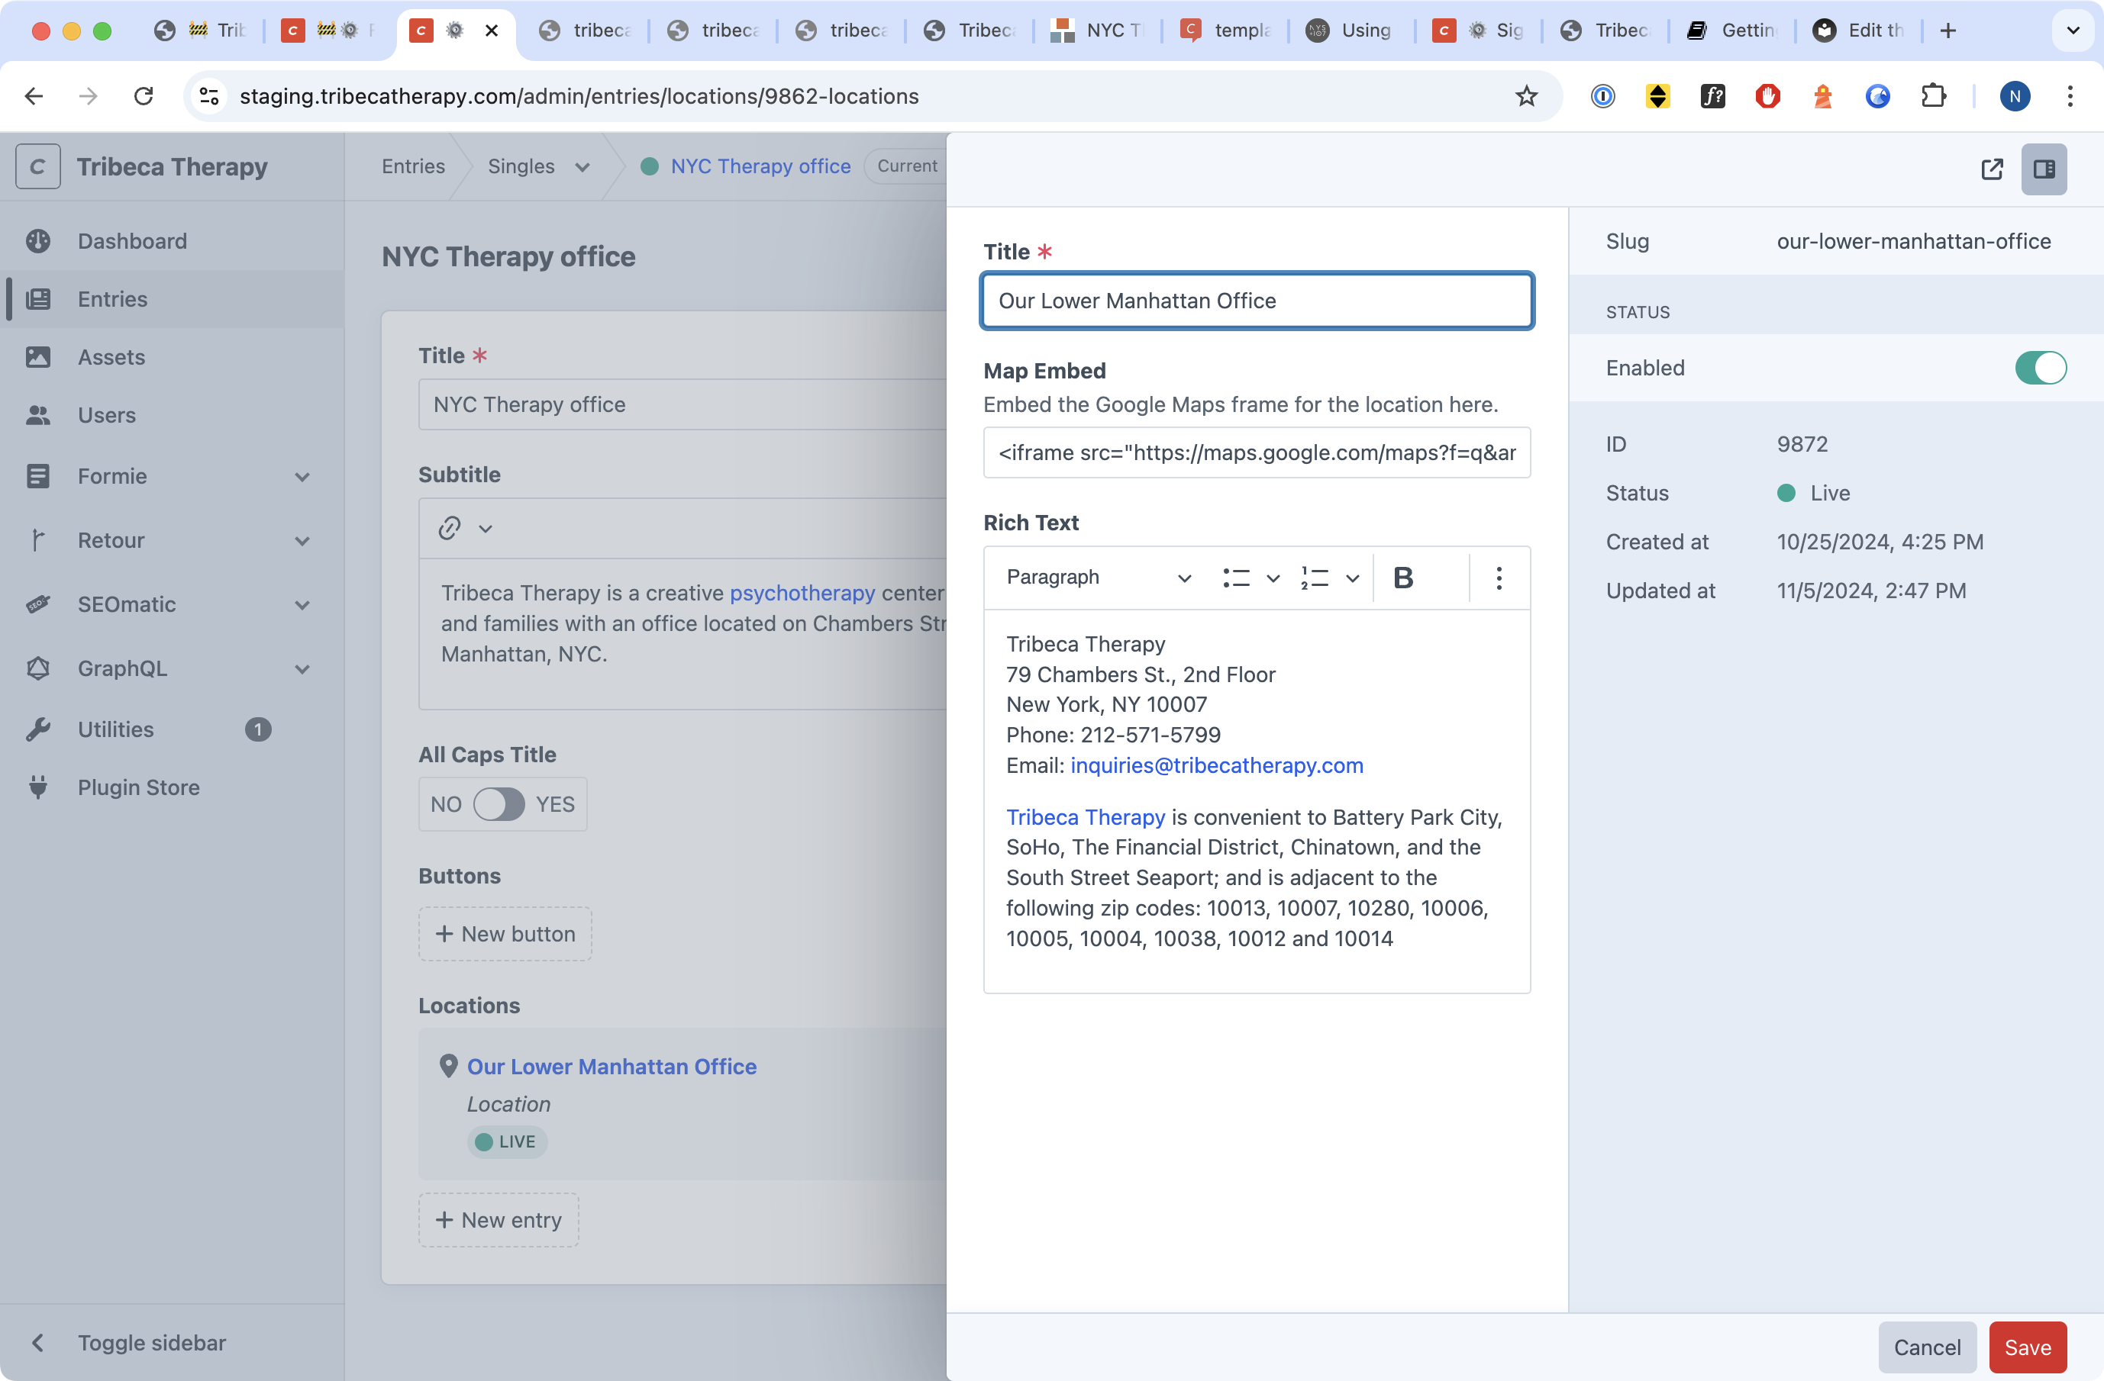Expand the GraphQL submenu
Screen dimensions: 2104x1381
(302, 669)
